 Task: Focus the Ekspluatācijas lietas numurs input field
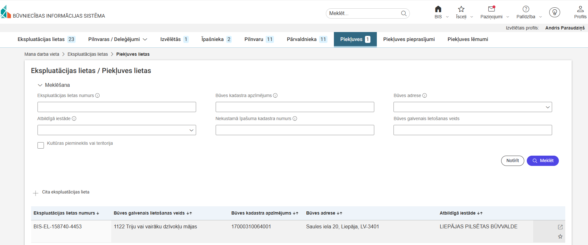(x=117, y=107)
